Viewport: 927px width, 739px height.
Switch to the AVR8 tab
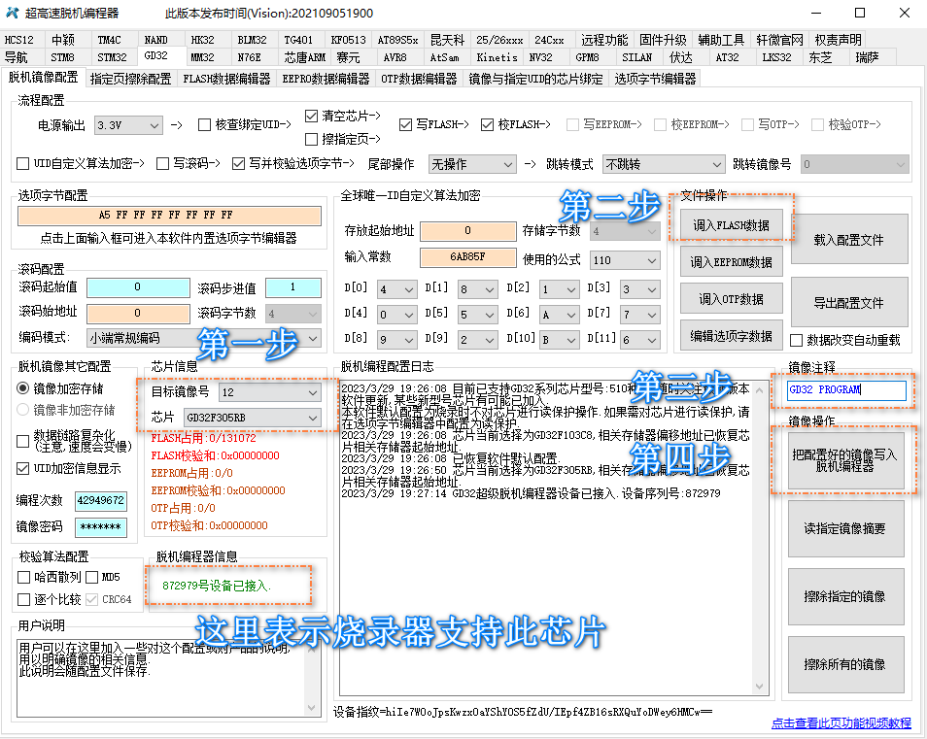point(395,57)
